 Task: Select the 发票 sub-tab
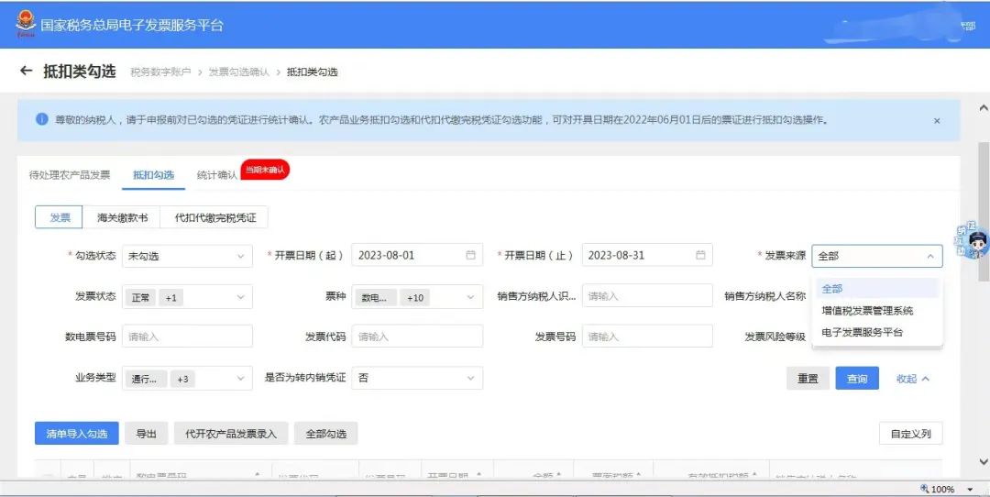click(x=60, y=218)
